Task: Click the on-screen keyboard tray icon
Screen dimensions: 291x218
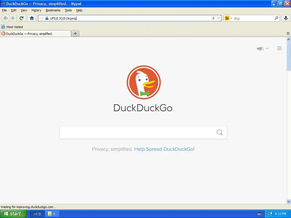Action: pos(259,214)
